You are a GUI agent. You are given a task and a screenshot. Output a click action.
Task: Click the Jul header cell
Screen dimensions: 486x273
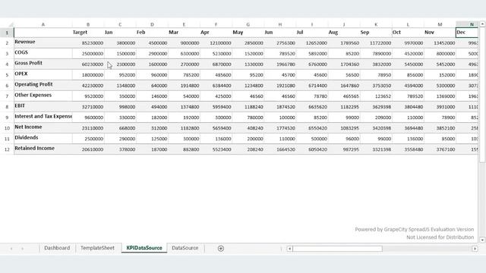point(312,32)
